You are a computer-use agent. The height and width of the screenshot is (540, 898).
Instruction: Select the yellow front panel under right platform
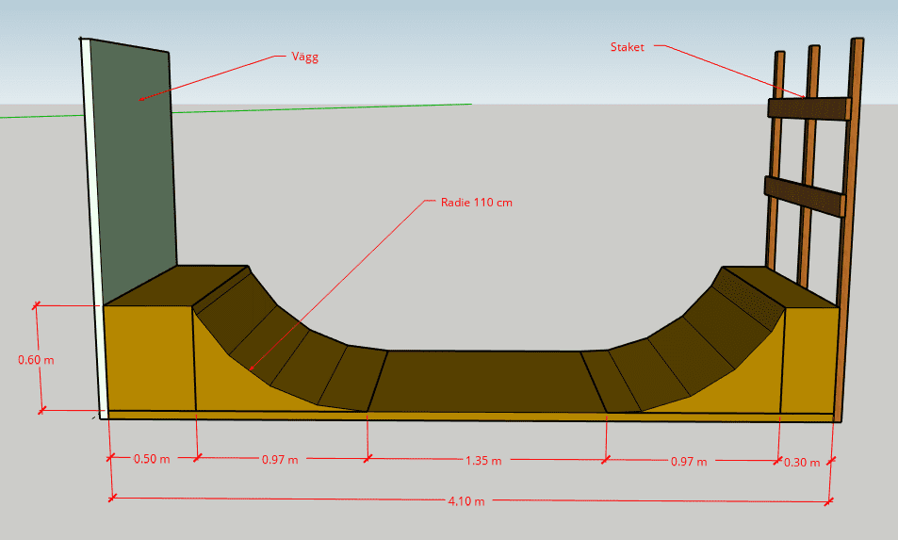point(810,360)
